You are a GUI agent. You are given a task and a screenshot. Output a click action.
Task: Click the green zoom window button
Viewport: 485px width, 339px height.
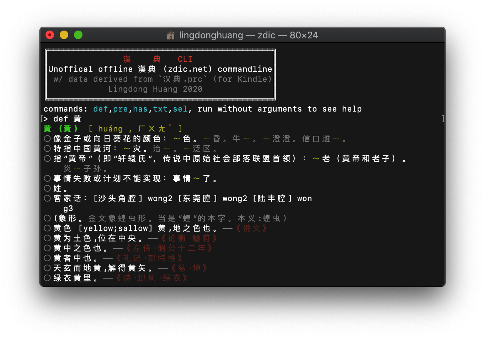(78, 35)
